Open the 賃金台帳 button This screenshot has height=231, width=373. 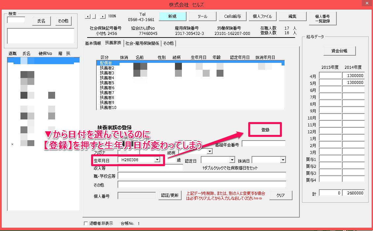[x=339, y=51]
